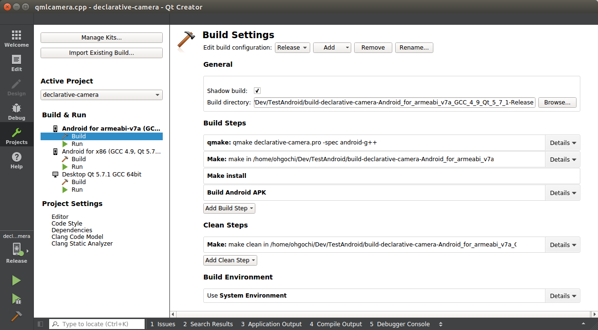Open the Design mode
598x330 pixels.
click(17, 87)
